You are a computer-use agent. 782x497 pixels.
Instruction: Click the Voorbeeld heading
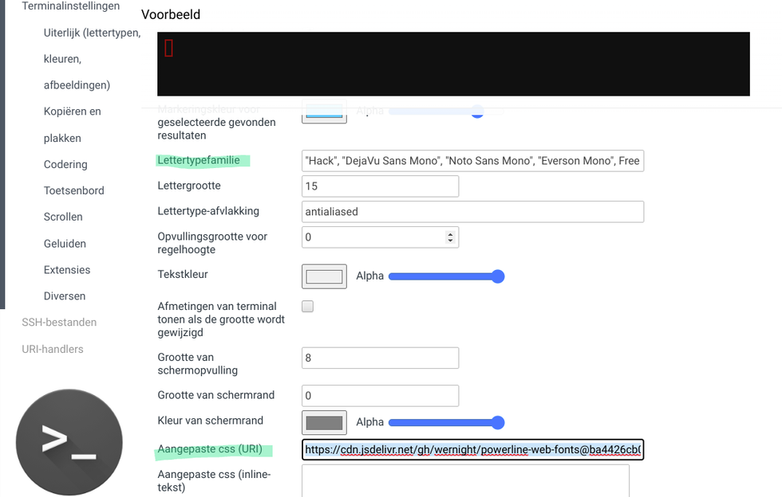[171, 14]
